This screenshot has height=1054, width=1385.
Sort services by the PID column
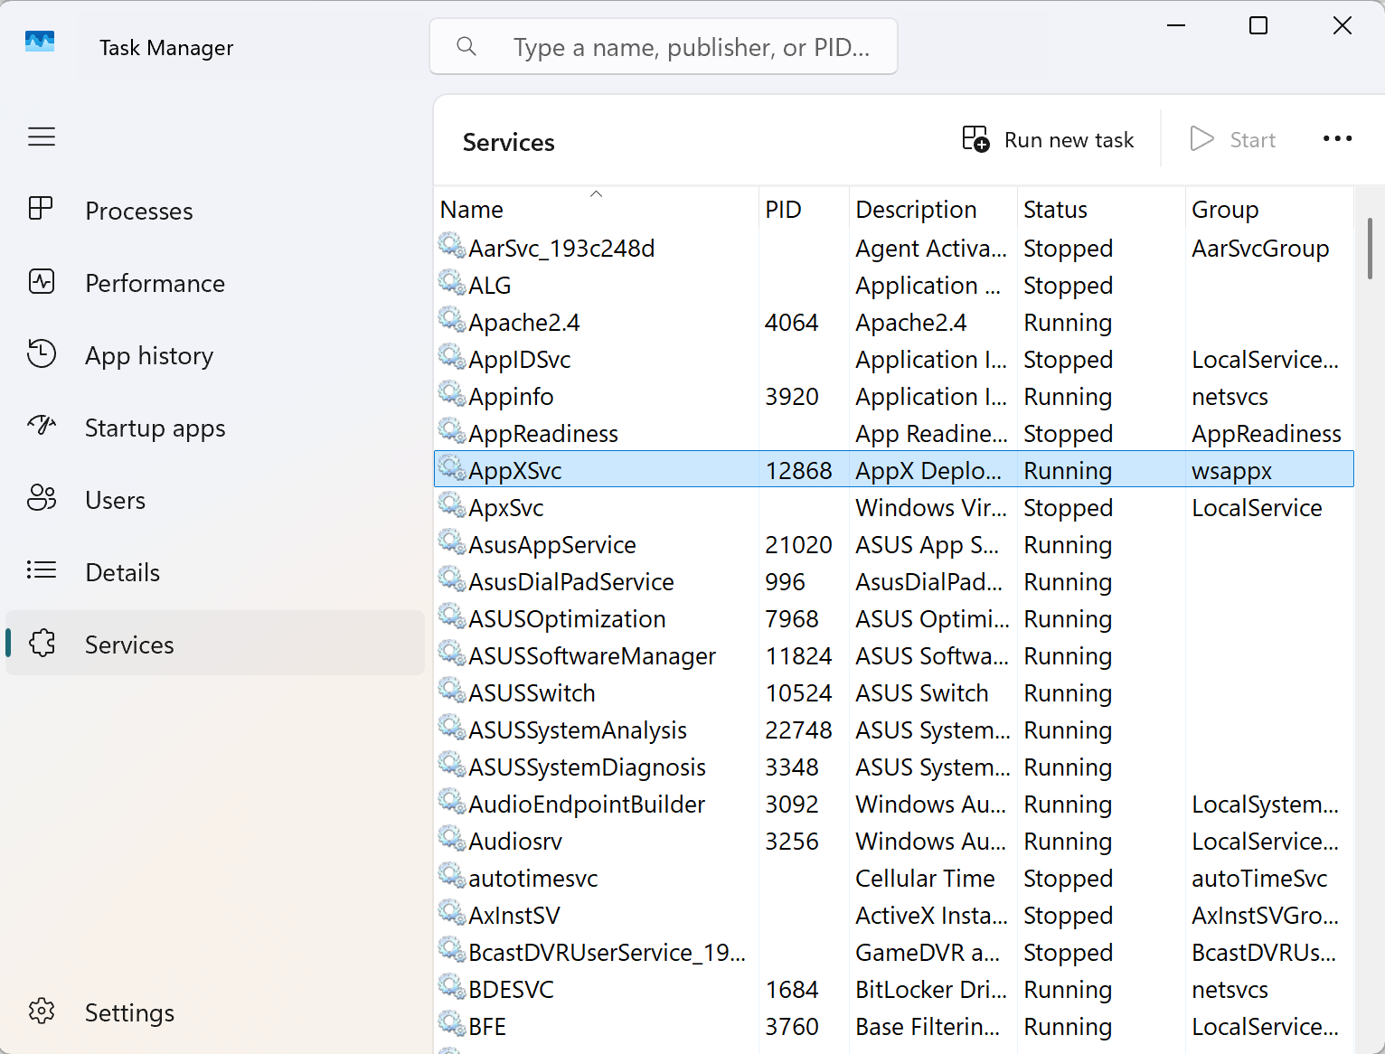(804, 210)
